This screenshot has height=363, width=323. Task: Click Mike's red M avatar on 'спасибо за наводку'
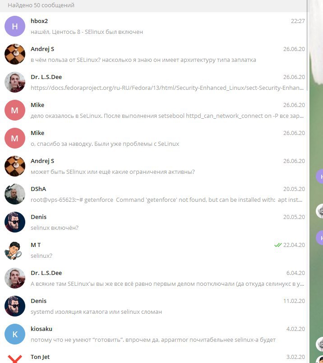point(15,138)
